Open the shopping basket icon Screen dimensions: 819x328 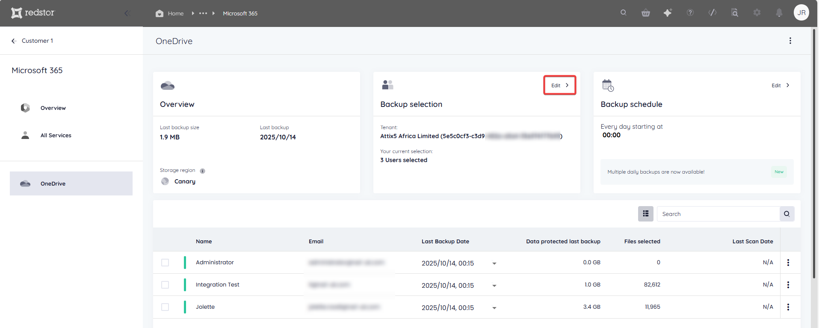tap(646, 13)
